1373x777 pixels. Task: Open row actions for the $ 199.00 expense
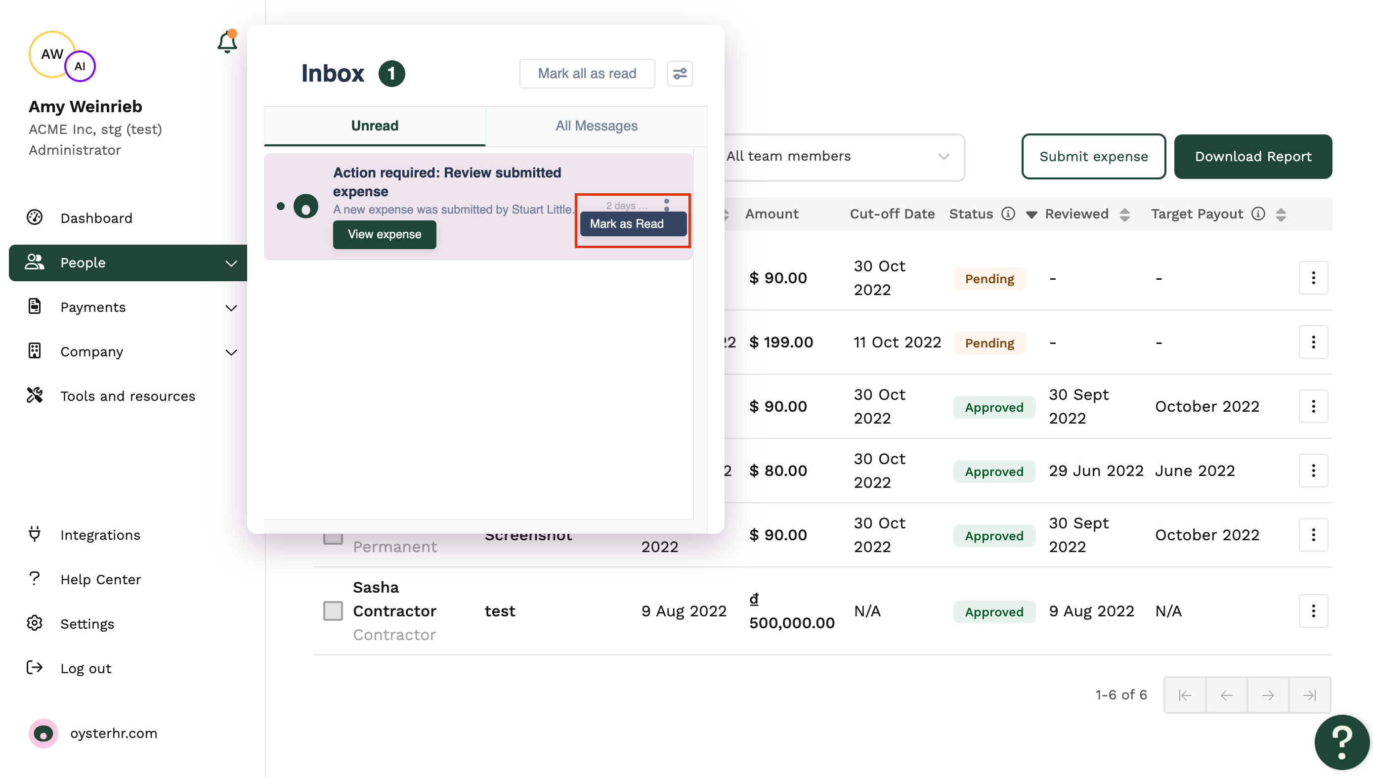pos(1313,342)
